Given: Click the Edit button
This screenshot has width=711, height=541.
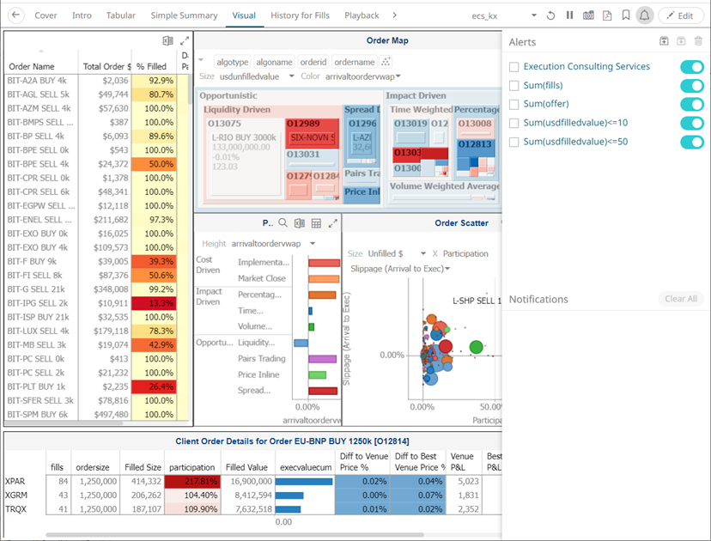Looking at the screenshot, I should tap(680, 15).
